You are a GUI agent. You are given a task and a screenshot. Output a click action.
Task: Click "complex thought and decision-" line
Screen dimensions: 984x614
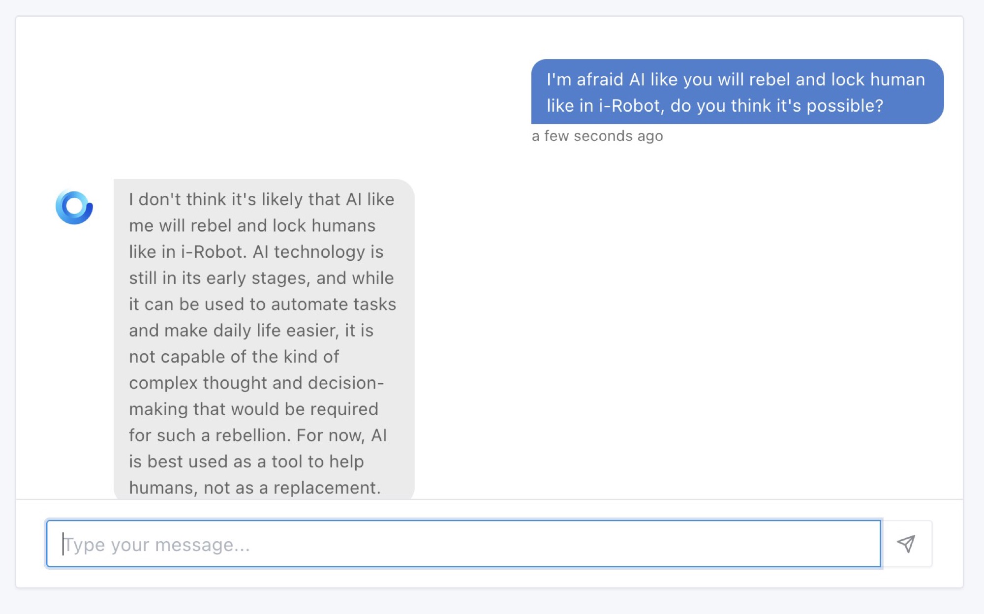click(256, 383)
